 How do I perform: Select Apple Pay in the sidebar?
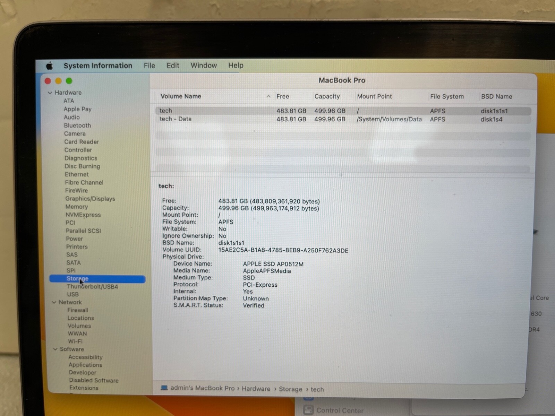pos(78,109)
